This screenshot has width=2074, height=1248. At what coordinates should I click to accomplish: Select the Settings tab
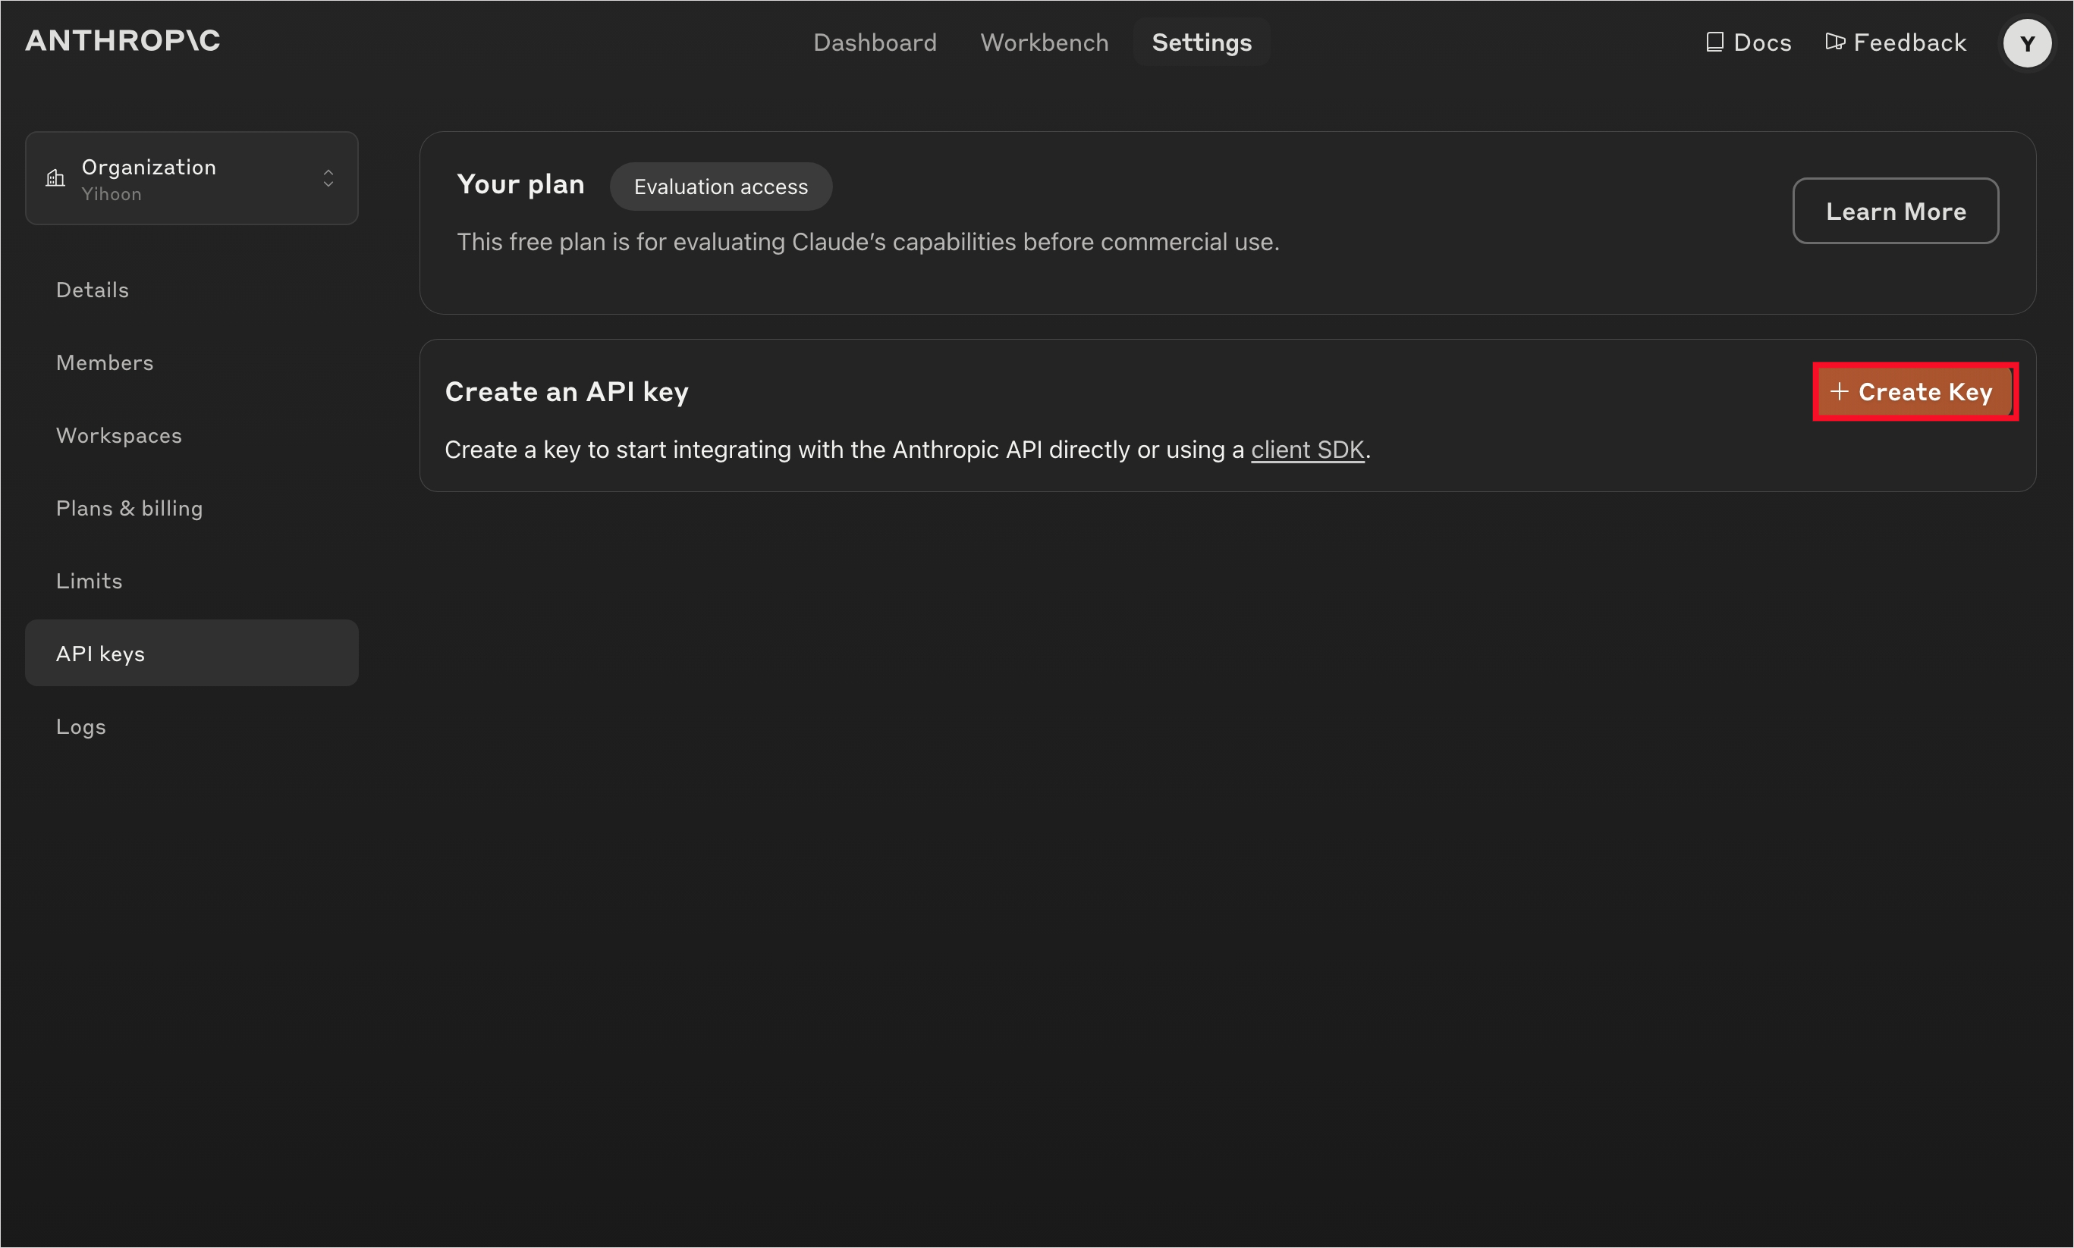point(1201,42)
